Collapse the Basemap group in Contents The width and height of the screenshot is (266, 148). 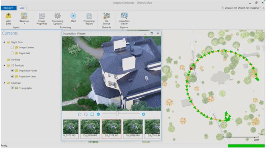pos(4,83)
